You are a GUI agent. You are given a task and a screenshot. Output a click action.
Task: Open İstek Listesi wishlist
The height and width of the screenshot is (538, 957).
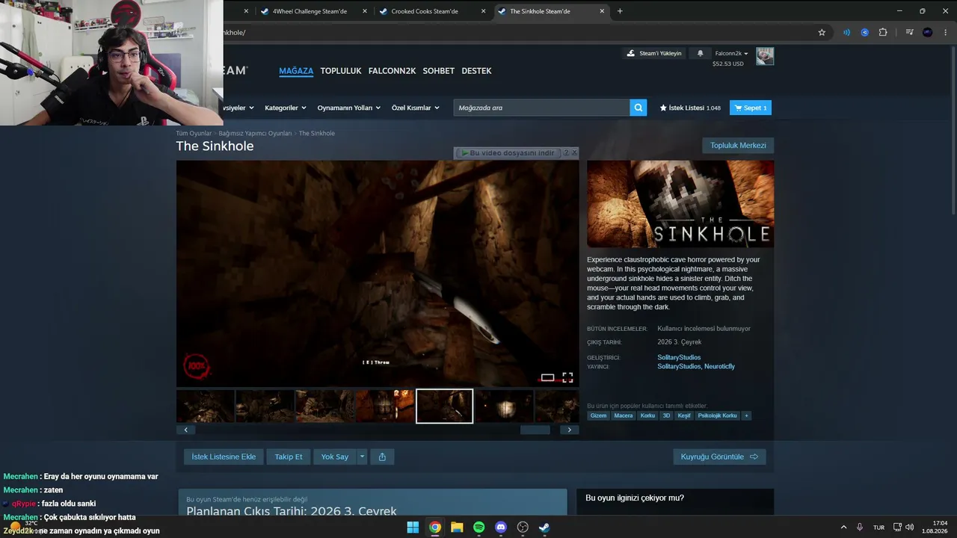[x=690, y=108]
